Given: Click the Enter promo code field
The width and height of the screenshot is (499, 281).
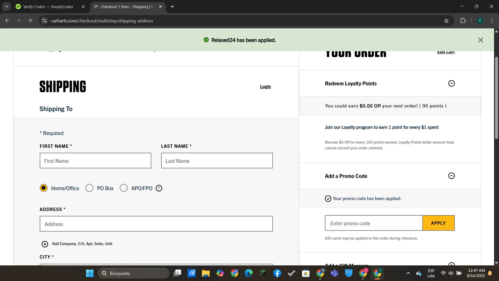Looking at the screenshot, I should point(374,223).
